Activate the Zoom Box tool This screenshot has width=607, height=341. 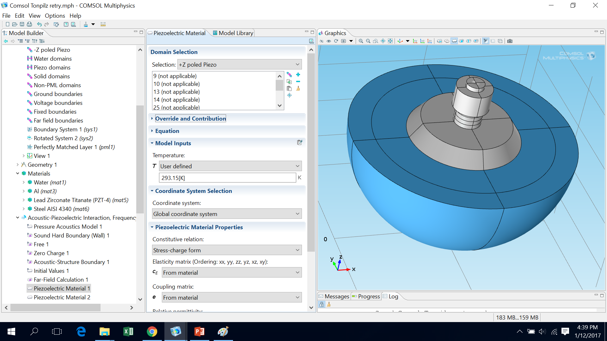point(375,41)
